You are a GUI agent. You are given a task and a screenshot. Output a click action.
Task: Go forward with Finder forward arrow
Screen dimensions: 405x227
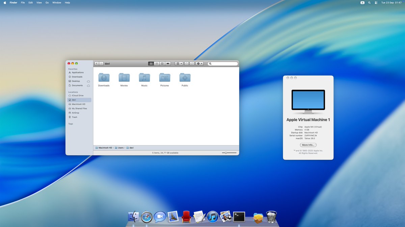click(101, 64)
